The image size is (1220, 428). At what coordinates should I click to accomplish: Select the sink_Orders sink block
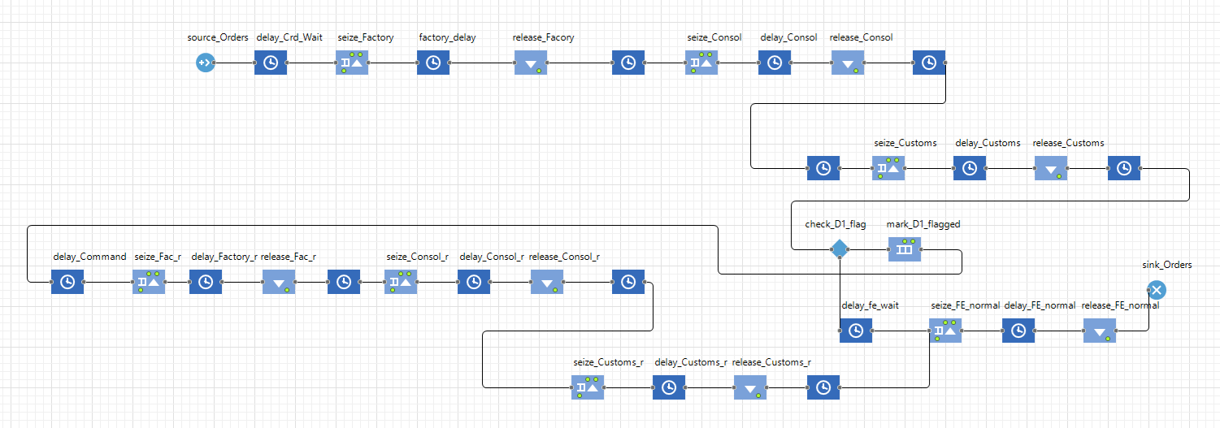coord(1157,290)
